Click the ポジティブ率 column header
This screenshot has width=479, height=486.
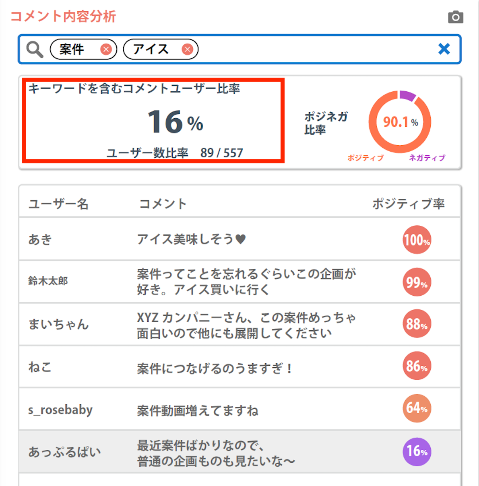[x=408, y=204]
